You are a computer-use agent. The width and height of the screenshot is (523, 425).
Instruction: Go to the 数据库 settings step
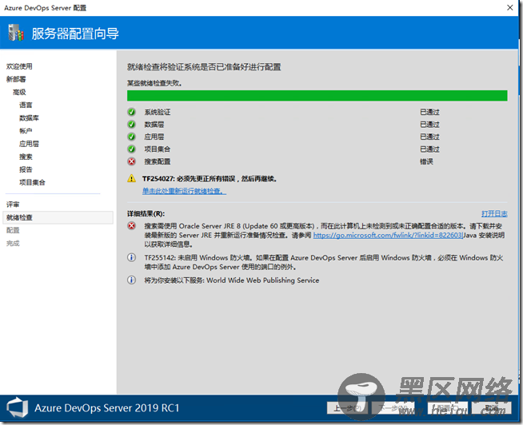(x=29, y=118)
